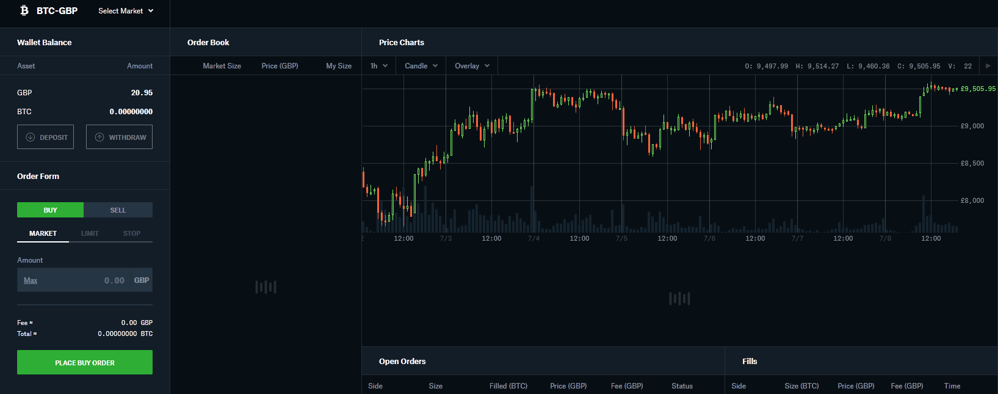Click the Open Orders panel title
This screenshot has width=998, height=394.
(402, 362)
